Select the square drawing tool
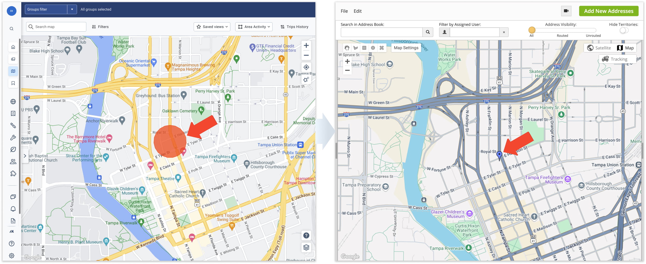The width and height of the screenshot is (646, 264). click(x=364, y=48)
